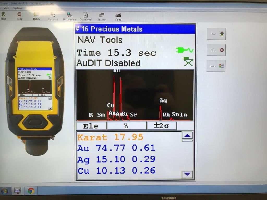The image size is (267, 200).
Task: Click the results scroll down arrow
Action: [x=187, y=174]
